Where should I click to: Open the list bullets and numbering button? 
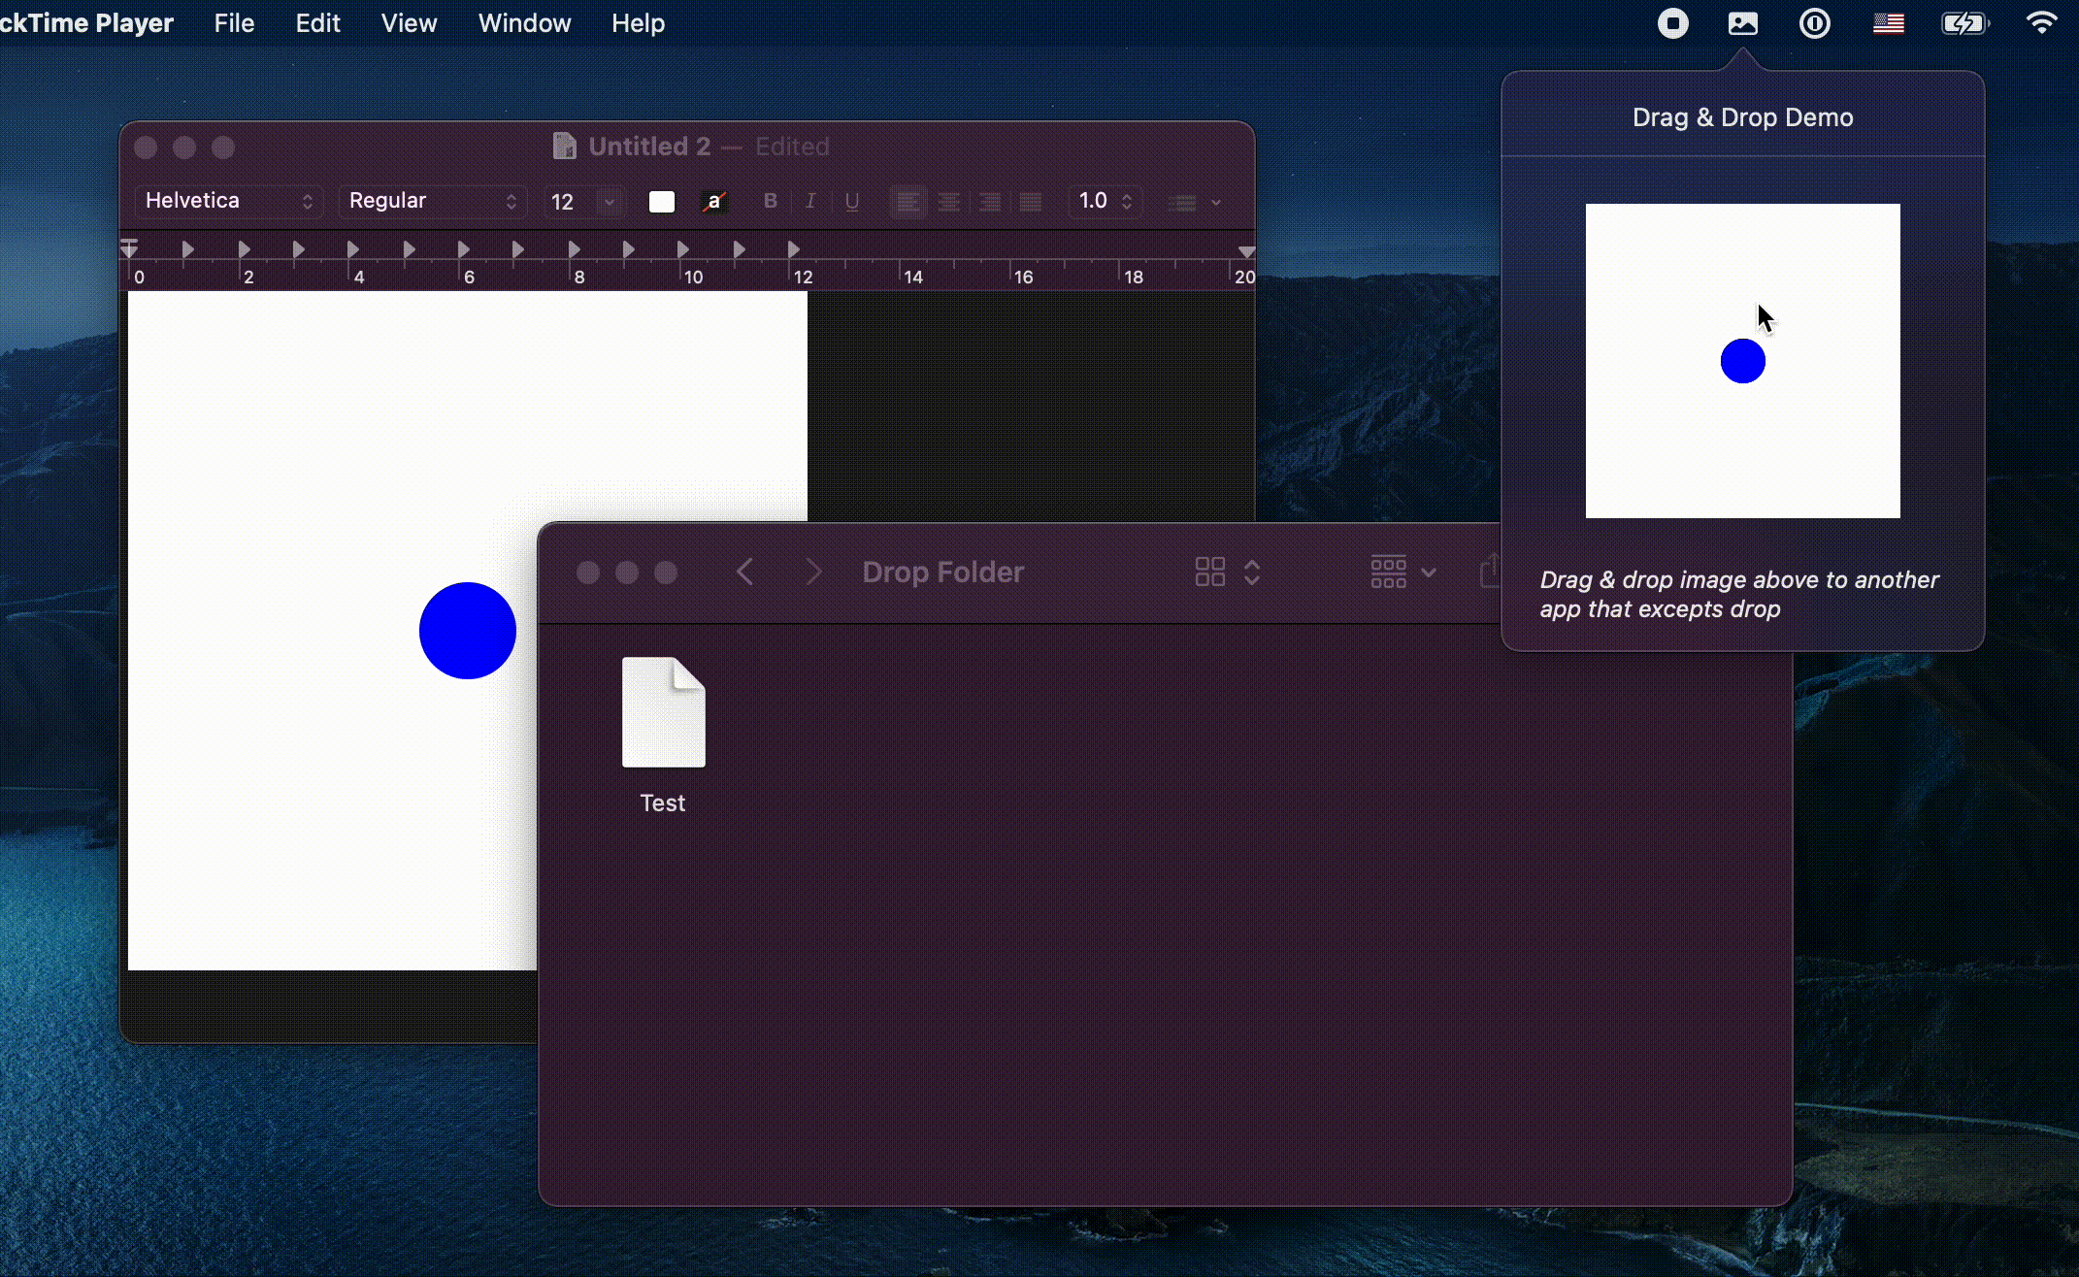coord(1194,202)
